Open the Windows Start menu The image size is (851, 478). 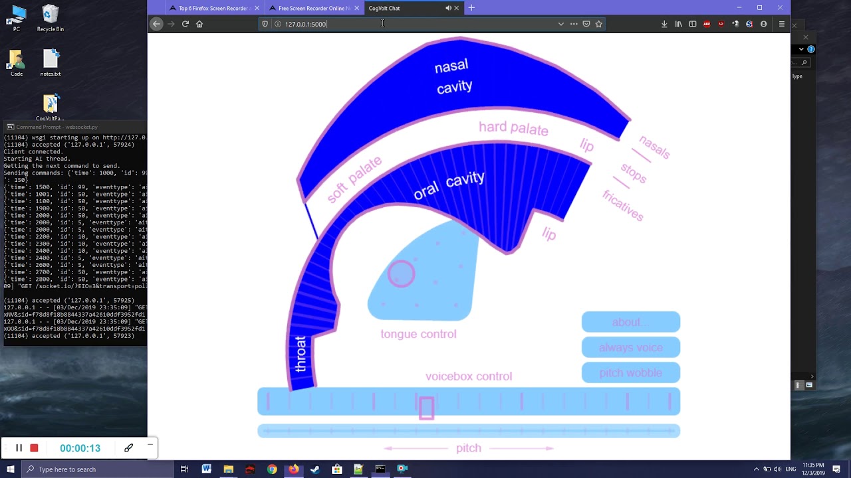pyautogui.click(x=11, y=469)
